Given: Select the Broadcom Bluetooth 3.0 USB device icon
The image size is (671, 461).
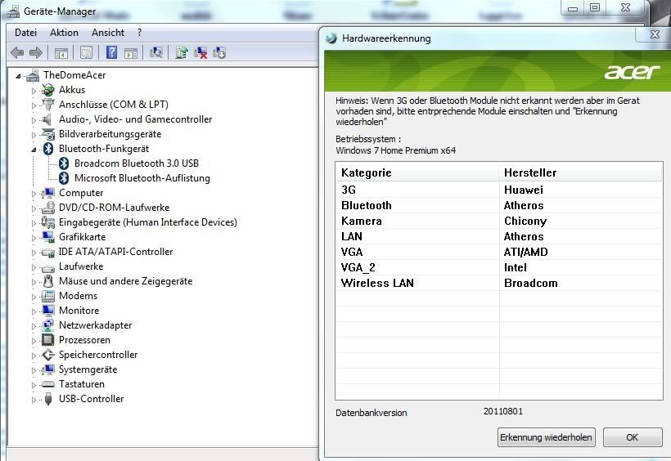Looking at the screenshot, I should tap(64, 163).
